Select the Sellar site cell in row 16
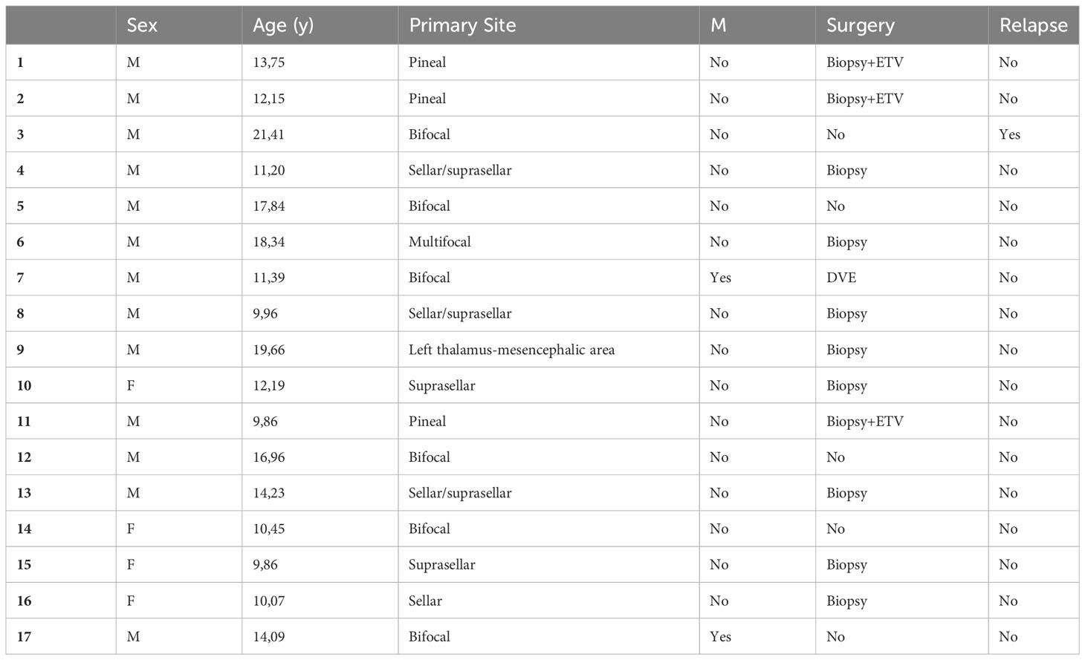 [548, 601]
